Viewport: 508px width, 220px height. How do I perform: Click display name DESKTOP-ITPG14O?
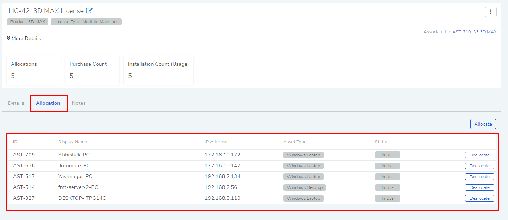click(x=82, y=198)
